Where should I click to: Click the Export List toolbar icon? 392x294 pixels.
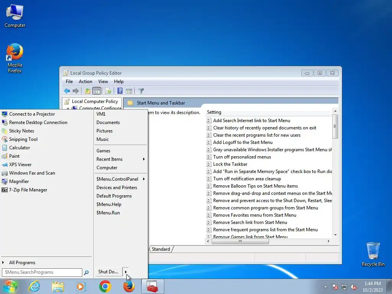click(x=108, y=91)
